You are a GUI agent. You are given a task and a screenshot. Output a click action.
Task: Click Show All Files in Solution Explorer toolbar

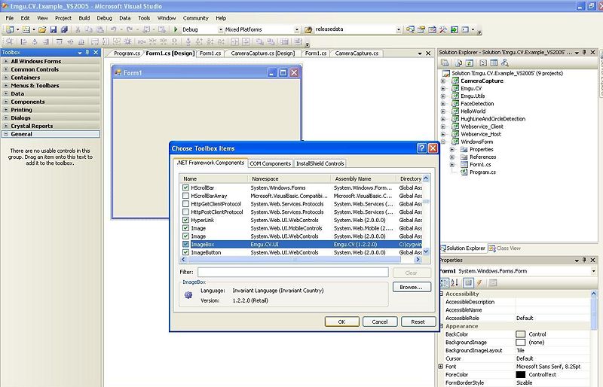pos(458,62)
